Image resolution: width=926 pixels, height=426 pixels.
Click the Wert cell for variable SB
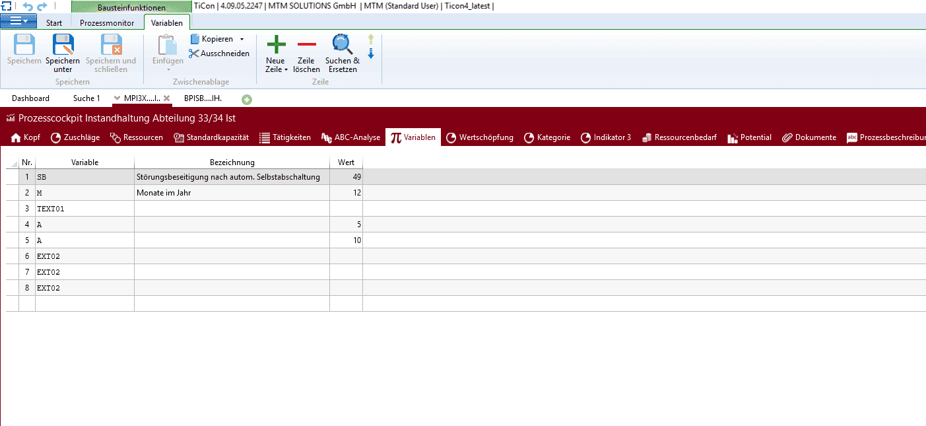pos(346,177)
